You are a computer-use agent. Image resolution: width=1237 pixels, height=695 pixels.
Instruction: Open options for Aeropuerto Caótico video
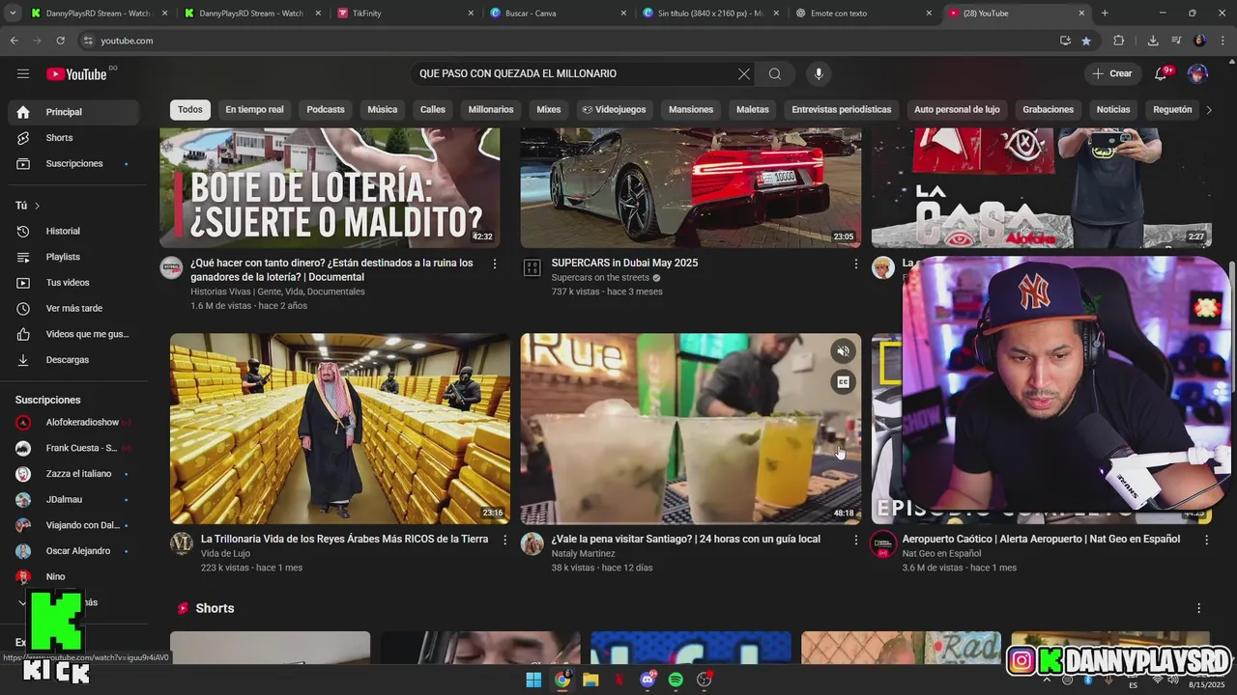tap(1206, 540)
